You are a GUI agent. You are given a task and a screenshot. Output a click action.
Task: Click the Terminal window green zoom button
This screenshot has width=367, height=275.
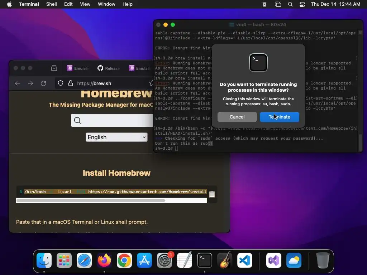tap(173, 25)
